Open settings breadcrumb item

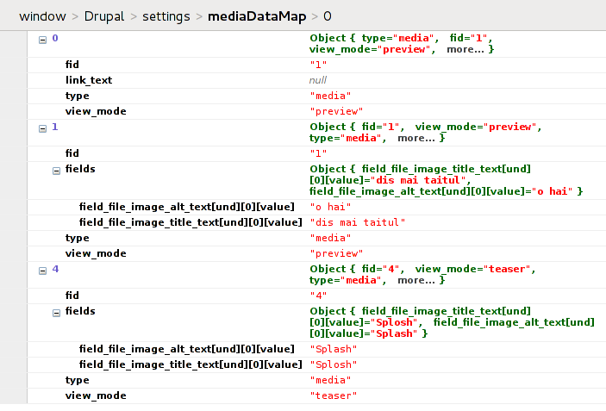click(x=166, y=16)
